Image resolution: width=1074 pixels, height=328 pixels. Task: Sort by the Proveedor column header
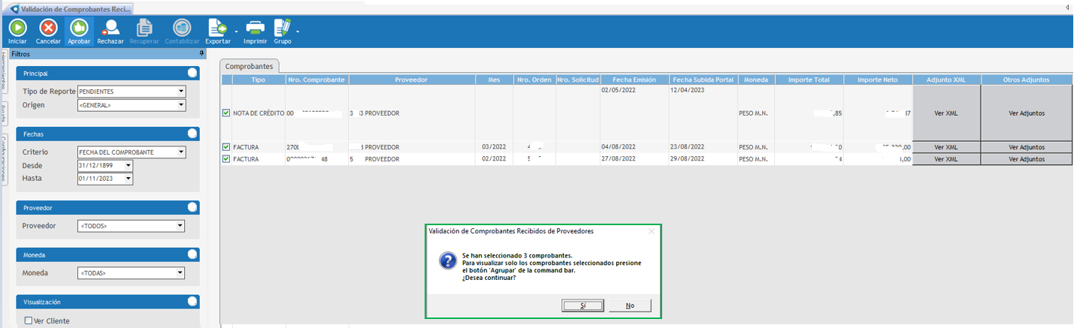coord(411,80)
